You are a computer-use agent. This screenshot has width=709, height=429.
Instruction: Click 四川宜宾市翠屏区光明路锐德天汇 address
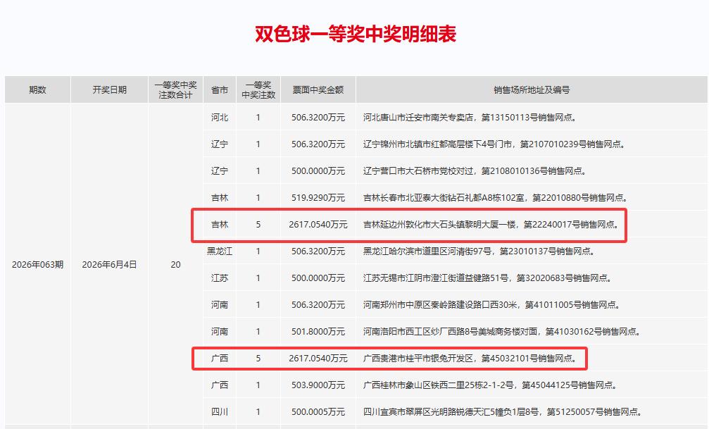click(x=503, y=411)
